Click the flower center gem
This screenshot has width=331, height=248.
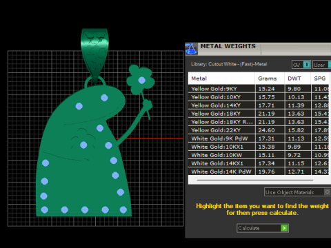coord(142,80)
